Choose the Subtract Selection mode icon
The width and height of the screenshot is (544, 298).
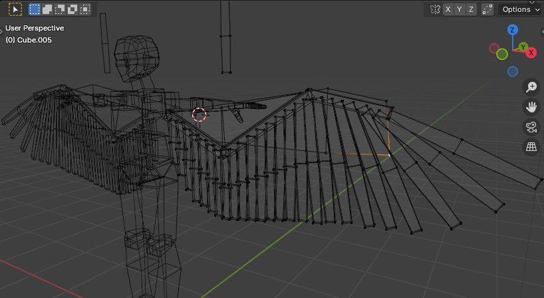pyautogui.click(x=60, y=9)
